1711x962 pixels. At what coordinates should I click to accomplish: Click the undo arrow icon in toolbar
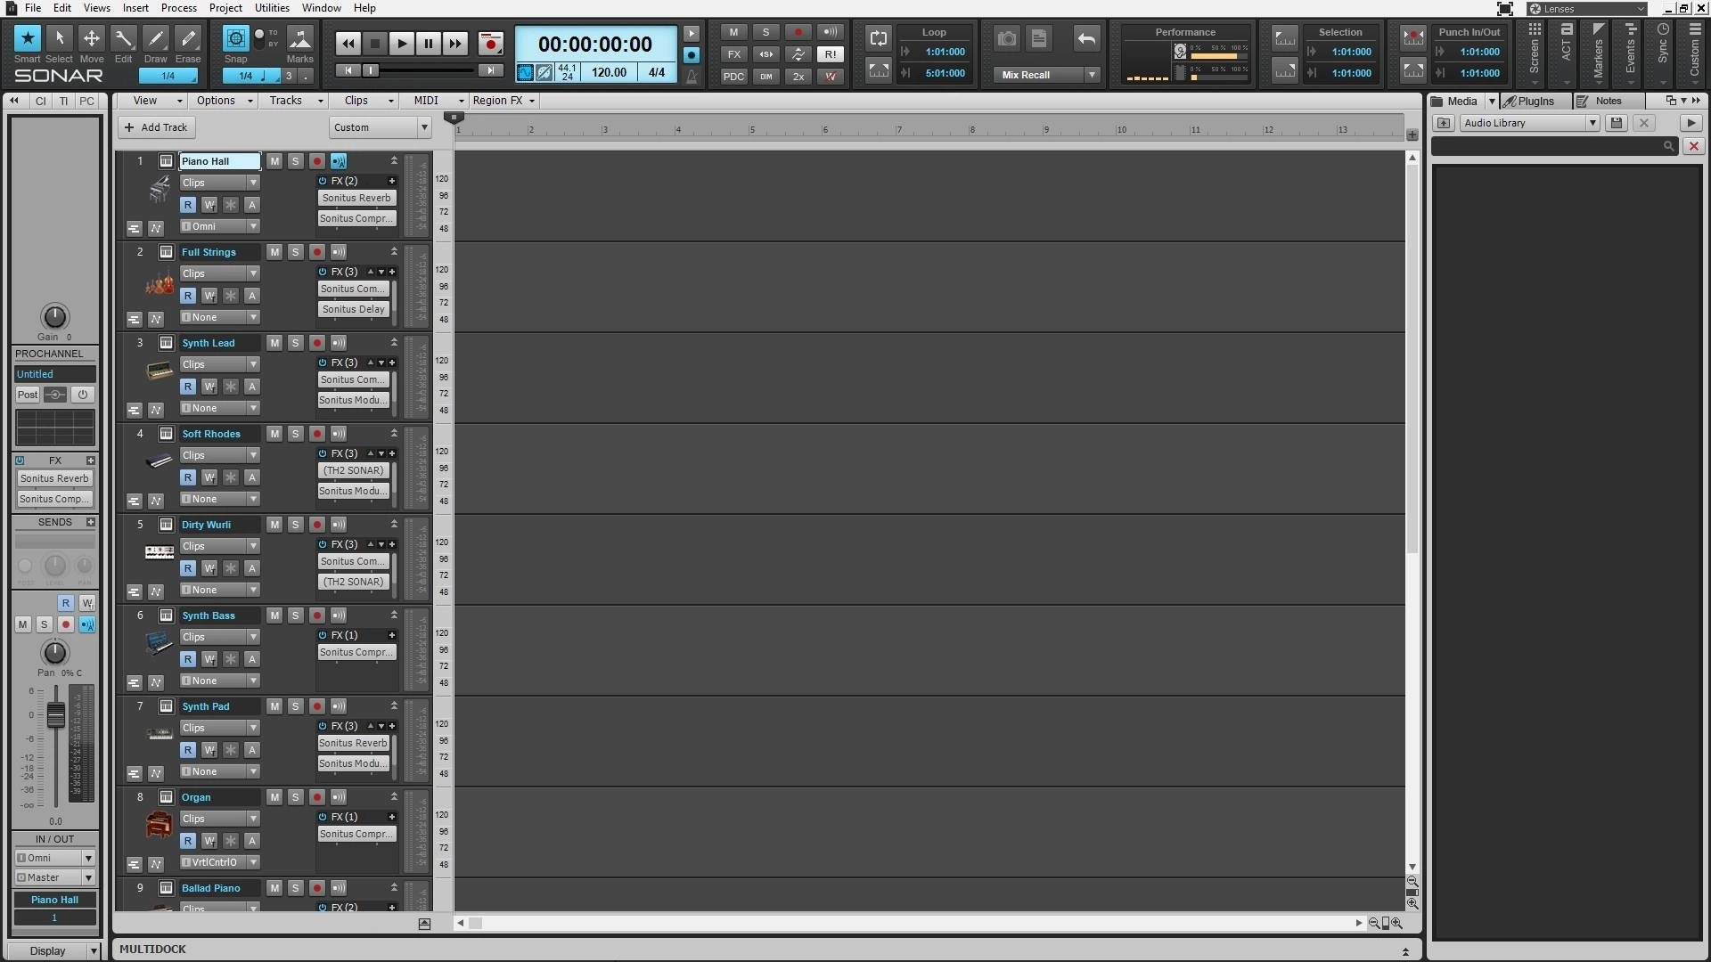pyautogui.click(x=1085, y=38)
